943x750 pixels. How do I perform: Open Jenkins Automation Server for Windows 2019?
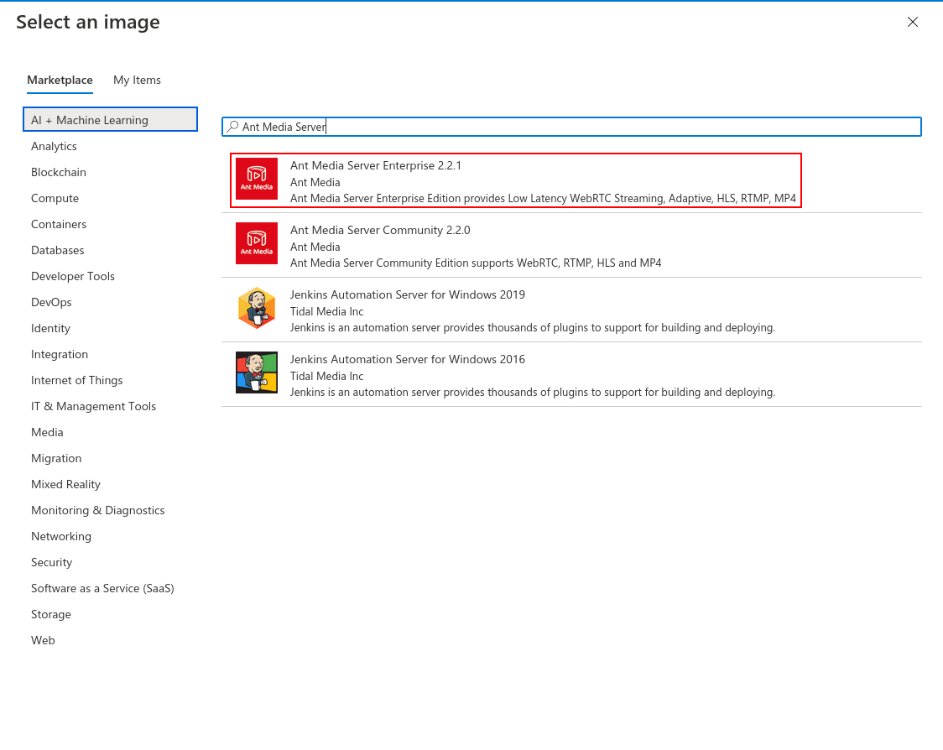[407, 294]
